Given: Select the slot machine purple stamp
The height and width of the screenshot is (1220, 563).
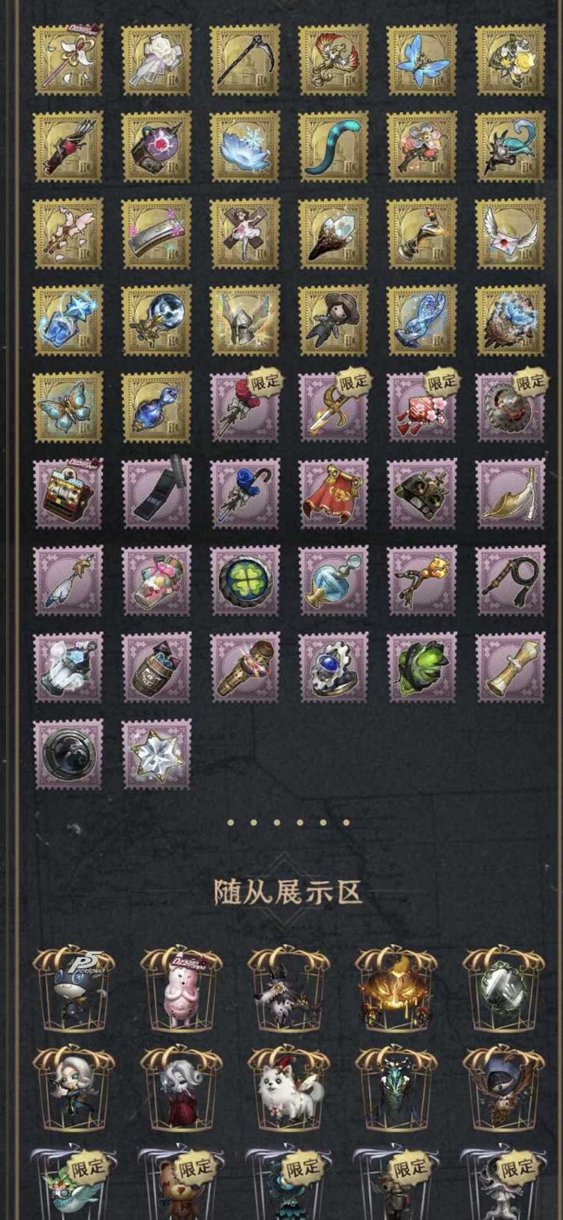Looking at the screenshot, I should (x=68, y=494).
